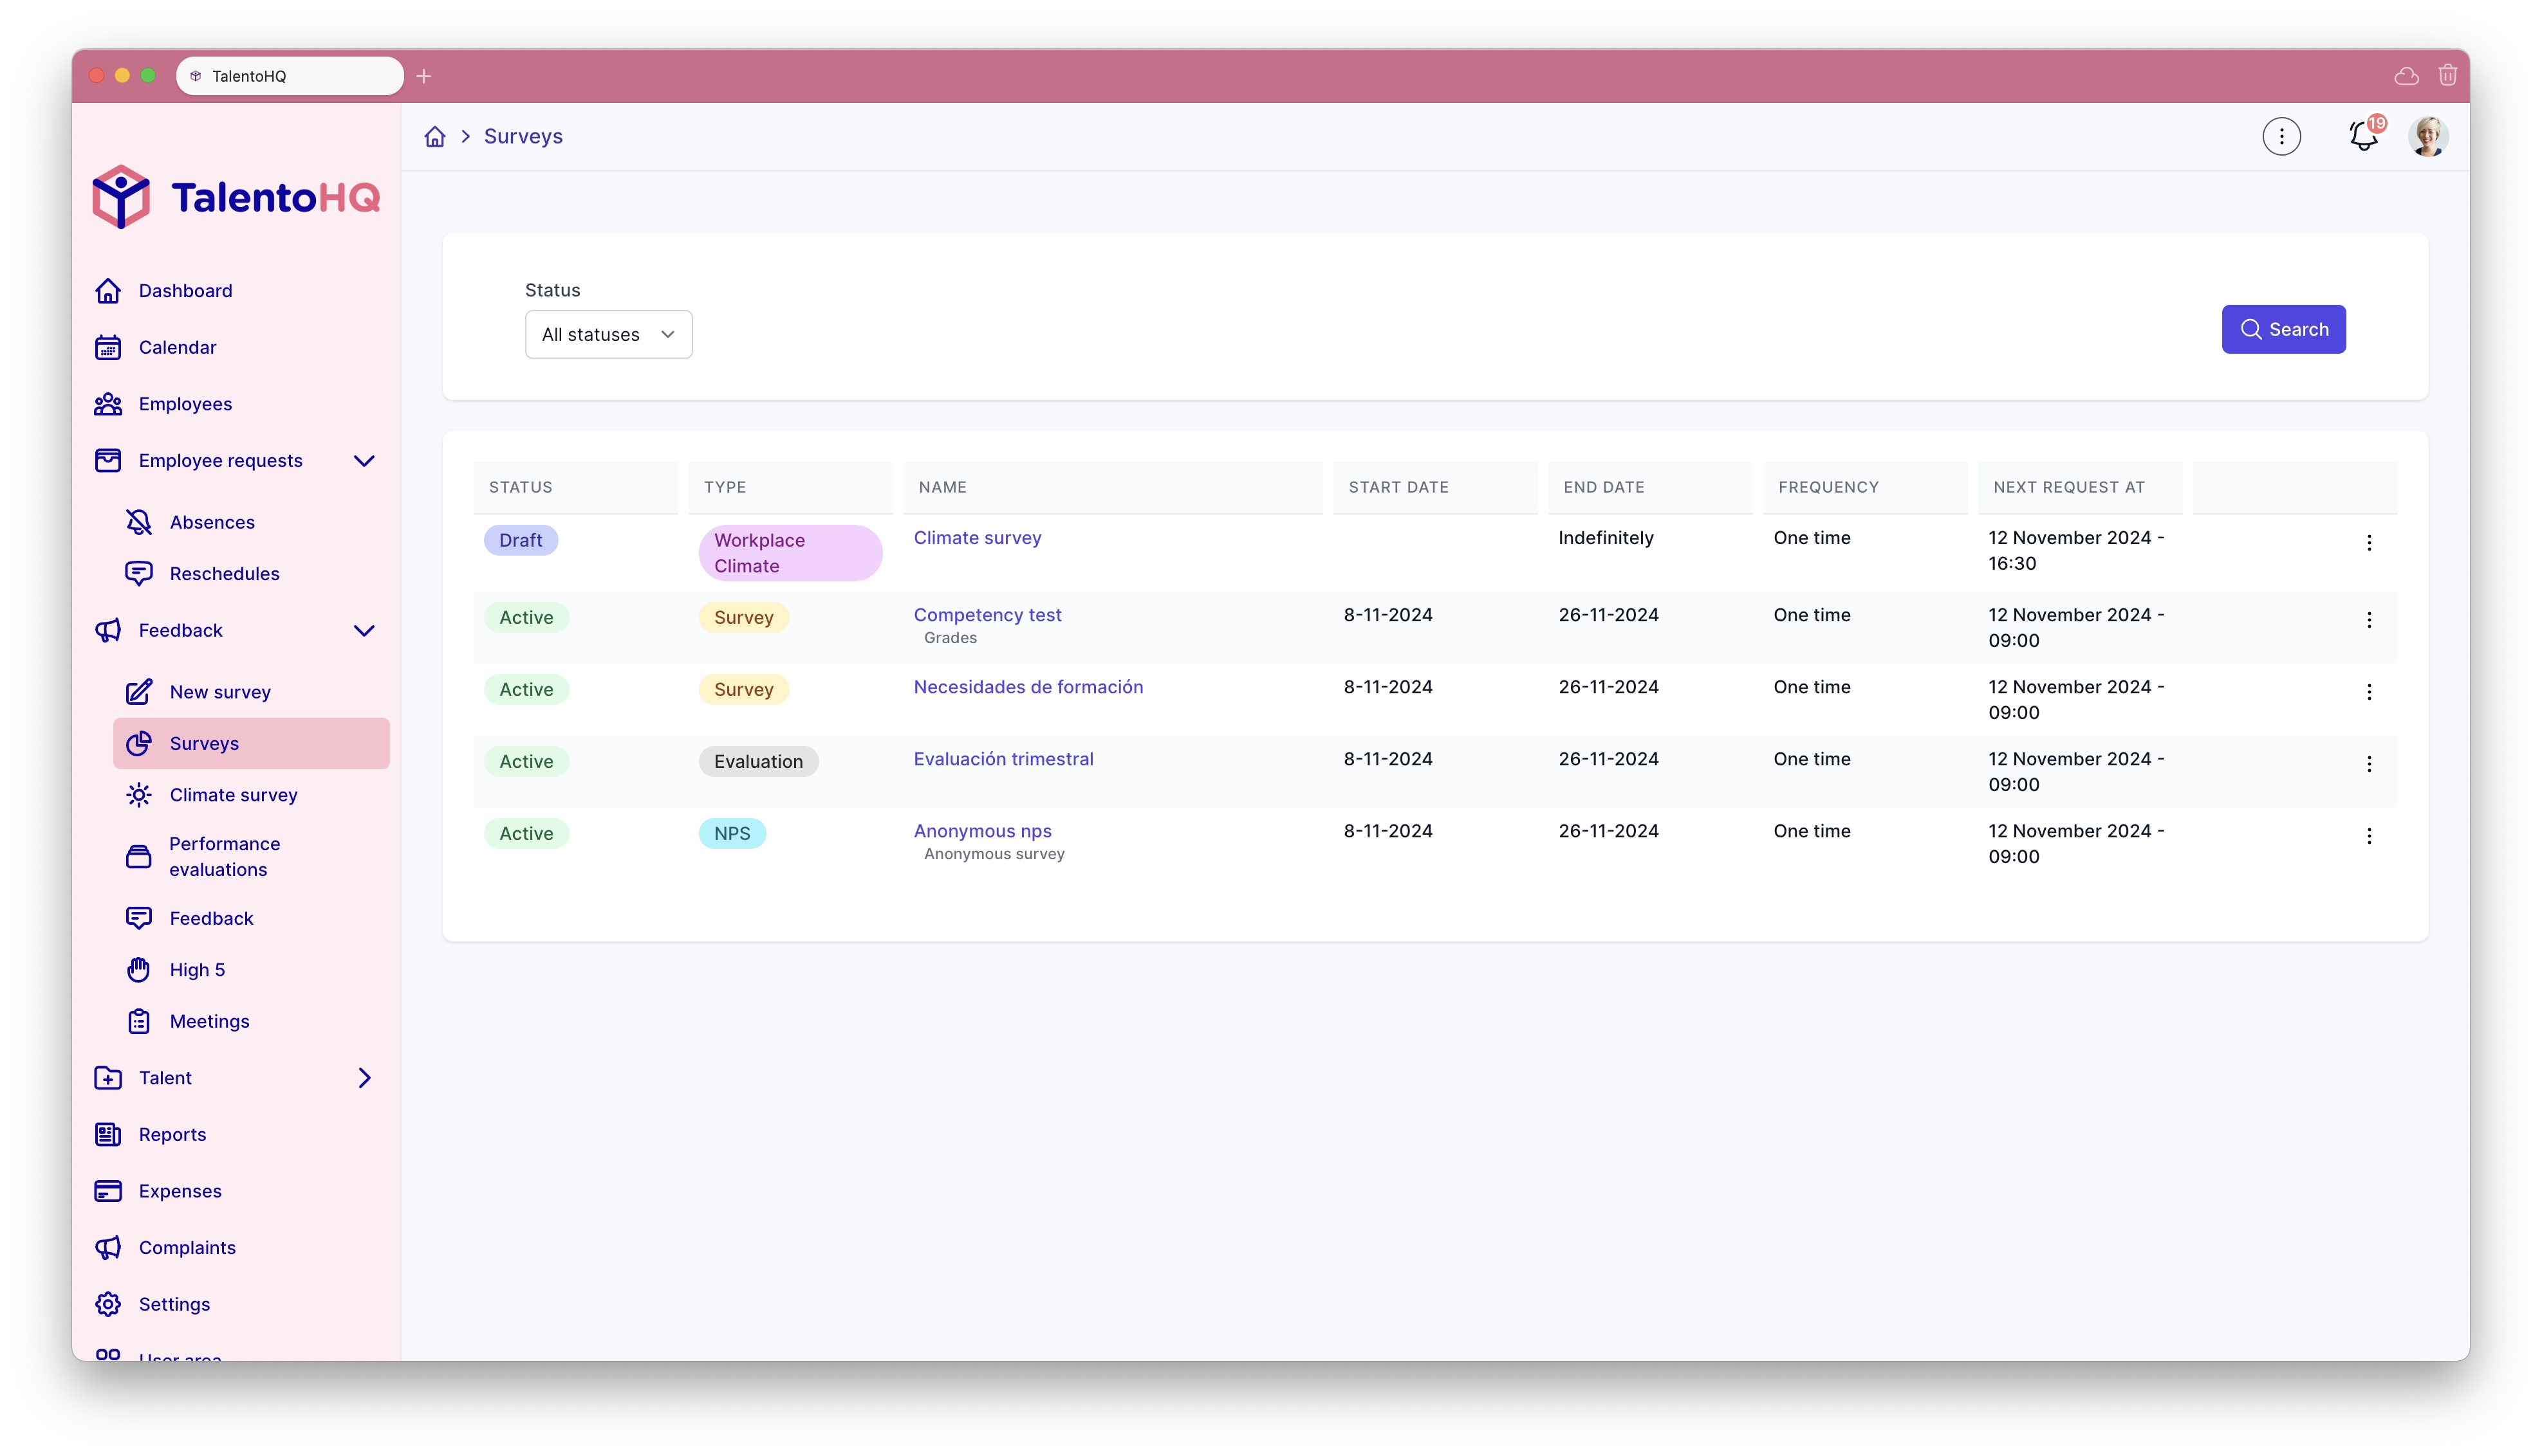Open a new browser tab with plus

(x=424, y=76)
